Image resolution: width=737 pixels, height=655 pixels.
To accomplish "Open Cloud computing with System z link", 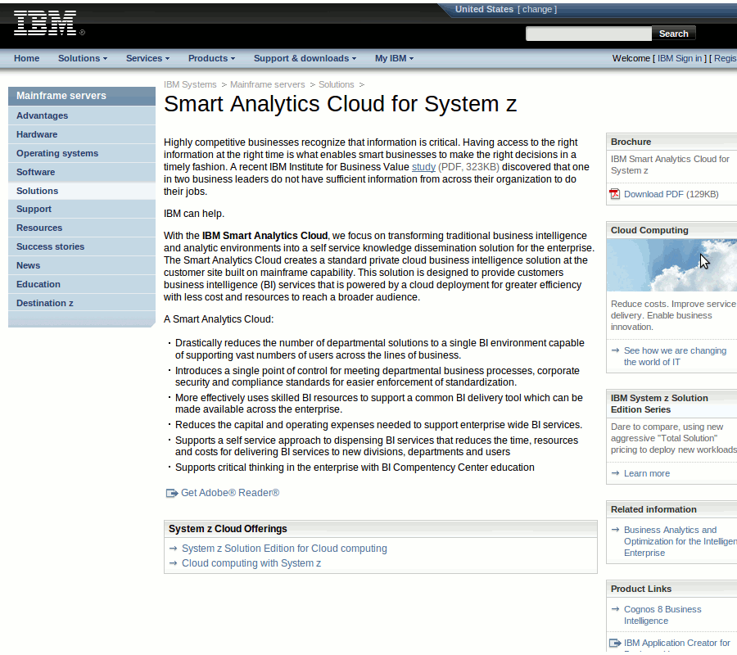I will click(x=251, y=563).
